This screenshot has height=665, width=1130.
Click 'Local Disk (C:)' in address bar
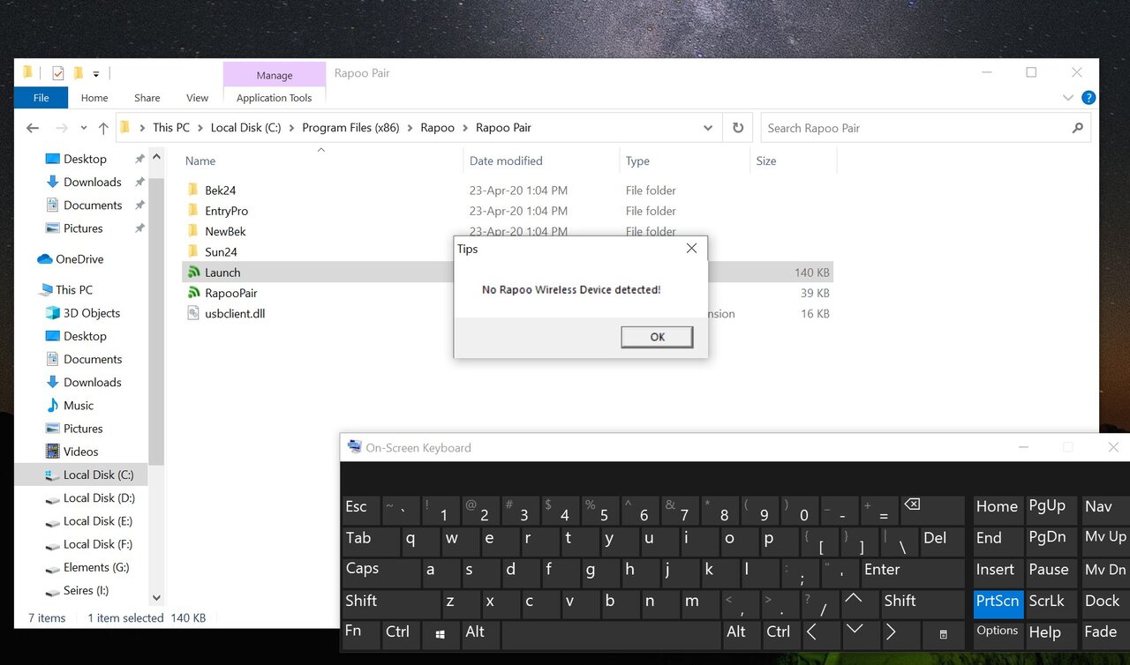(245, 128)
